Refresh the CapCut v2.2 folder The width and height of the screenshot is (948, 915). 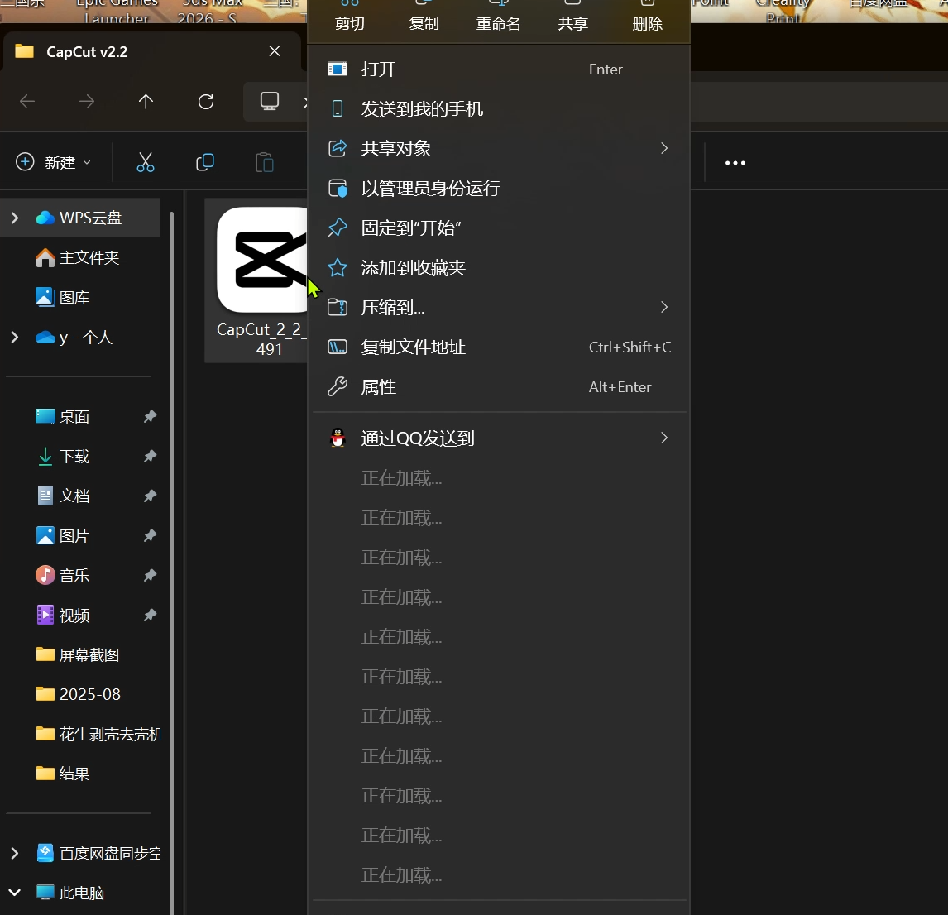coord(205,101)
